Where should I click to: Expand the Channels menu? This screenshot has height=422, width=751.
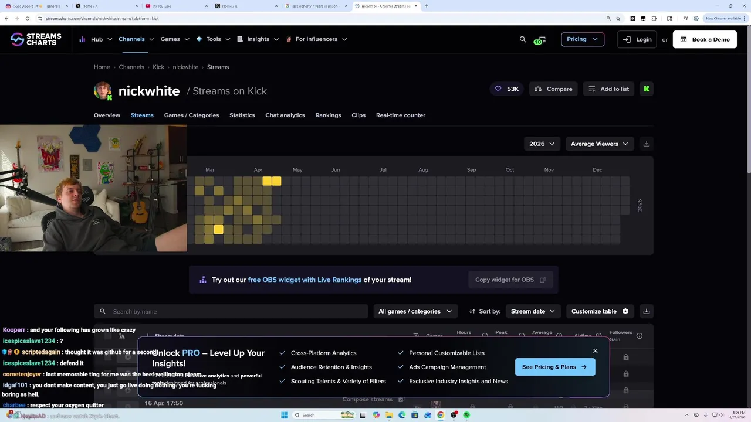pyautogui.click(x=136, y=39)
